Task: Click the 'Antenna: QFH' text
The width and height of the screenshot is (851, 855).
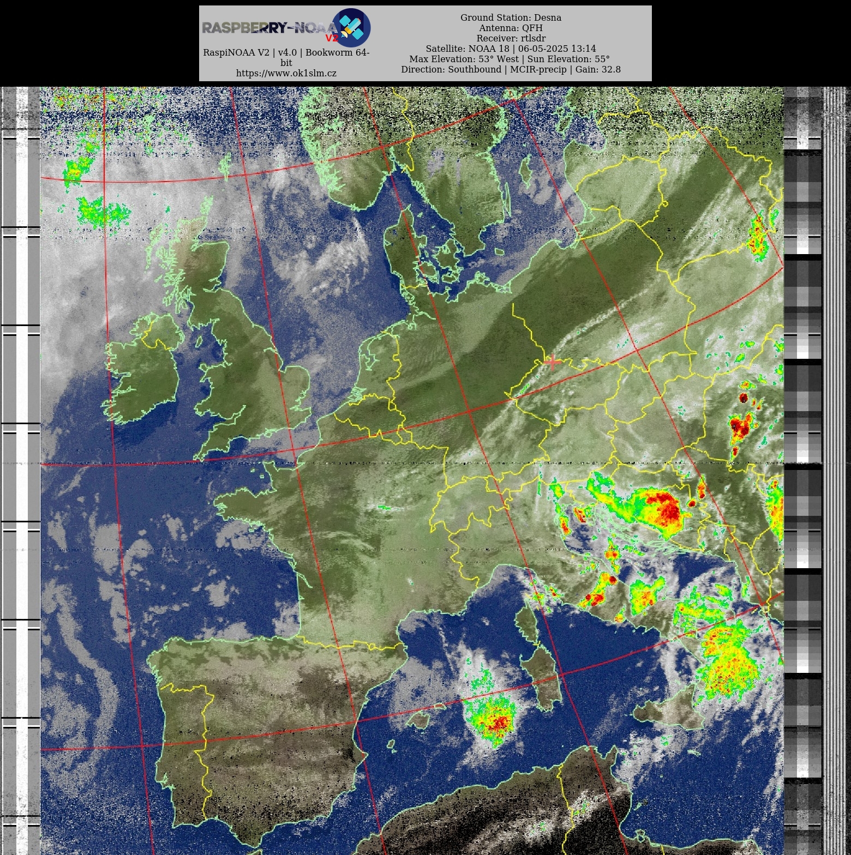Action: pos(511,28)
